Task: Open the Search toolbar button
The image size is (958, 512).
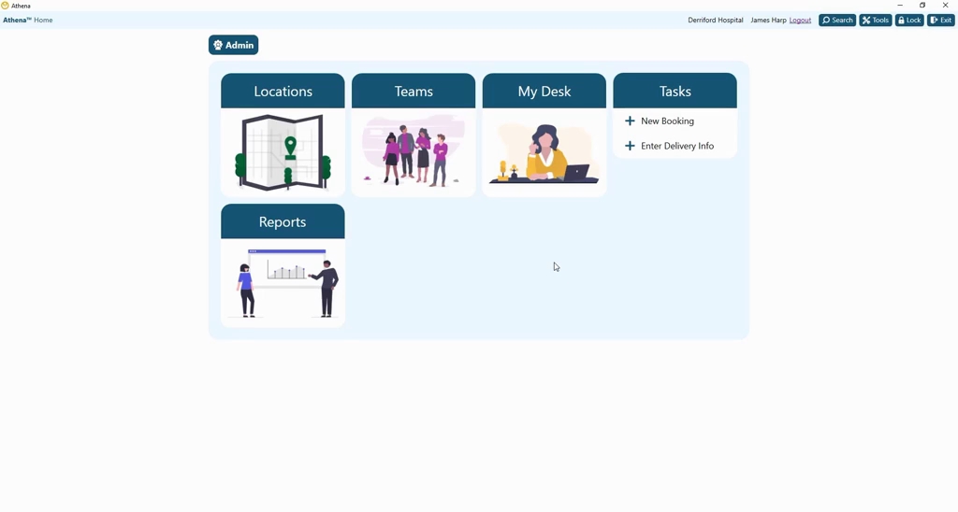Action: (x=837, y=21)
